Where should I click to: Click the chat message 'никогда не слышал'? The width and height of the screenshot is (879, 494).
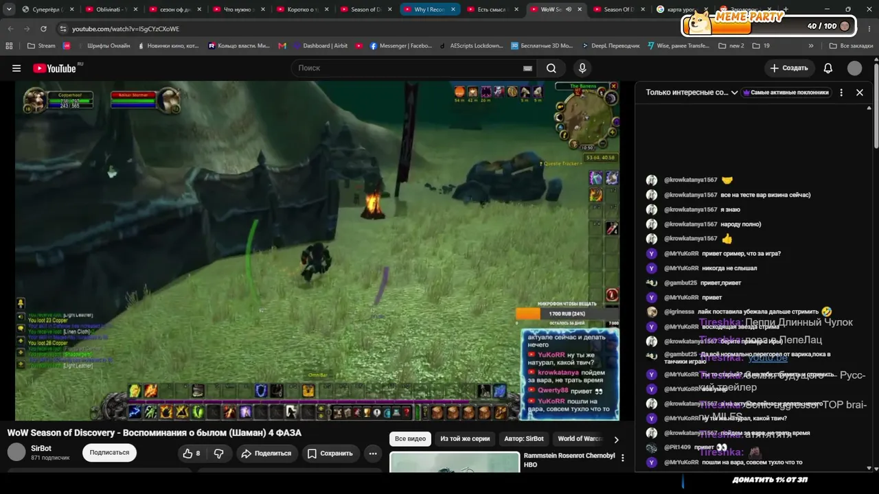pos(729,268)
